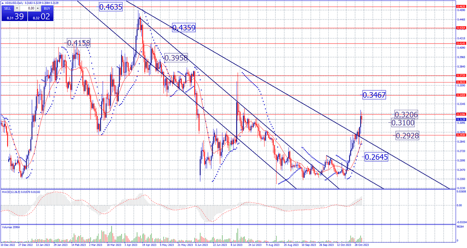This screenshot has height=248, width=467.
Task: Select the 0.2645 price label annotation
Action: pyautogui.click(x=376, y=157)
